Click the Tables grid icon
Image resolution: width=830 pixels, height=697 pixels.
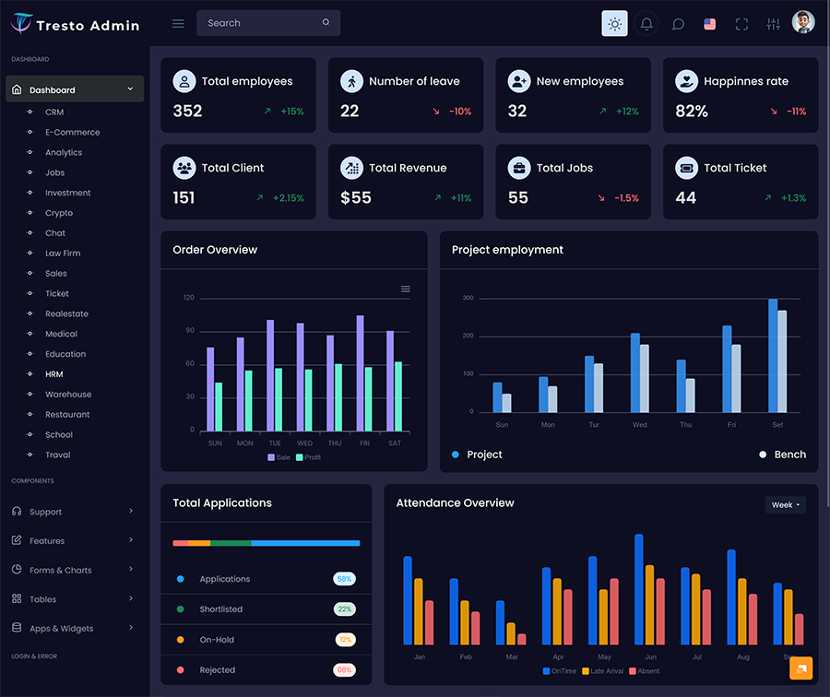pyautogui.click(x=17, y=598)
